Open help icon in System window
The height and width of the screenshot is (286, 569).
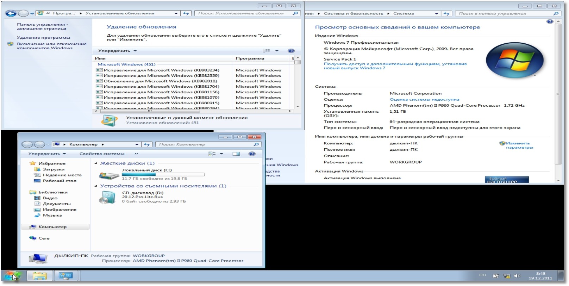(x=550, y=21)
